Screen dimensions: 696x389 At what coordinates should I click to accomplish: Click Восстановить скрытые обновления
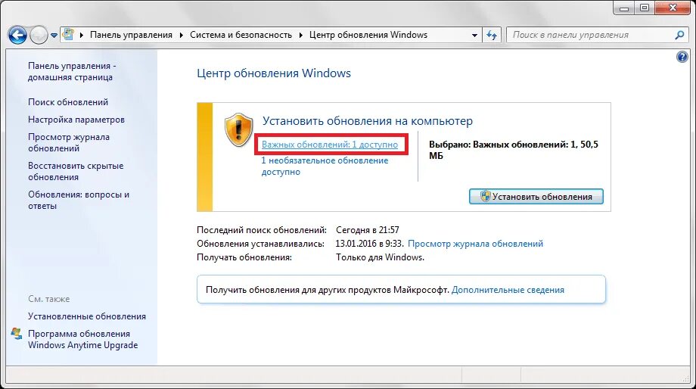(76, 171)
